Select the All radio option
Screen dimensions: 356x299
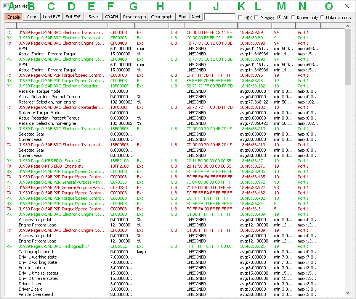(x=282, y=18)
